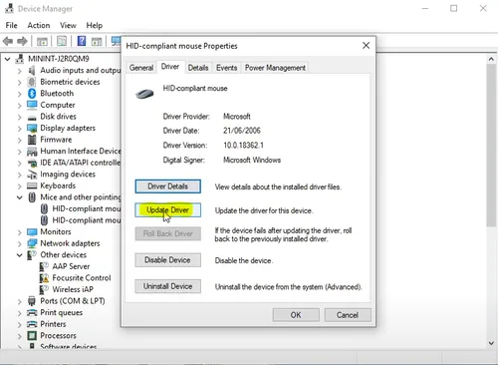Open Properties from the toolbar sheet icon
The image size is (498, 365).
coord(62,41)
